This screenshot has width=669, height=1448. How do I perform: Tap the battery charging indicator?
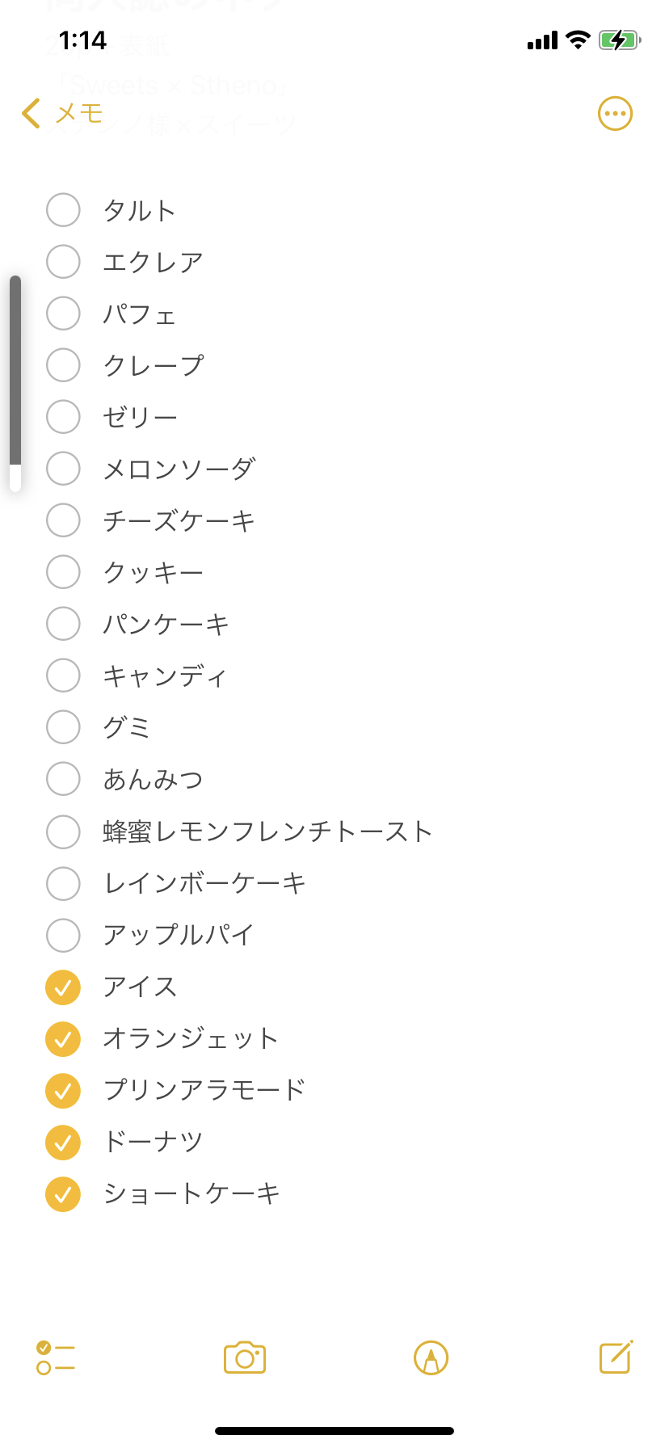tap(619, 40)
